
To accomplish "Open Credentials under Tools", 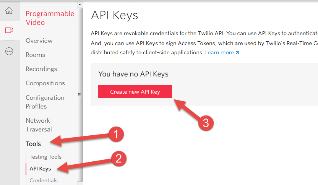I will (44, 180).
